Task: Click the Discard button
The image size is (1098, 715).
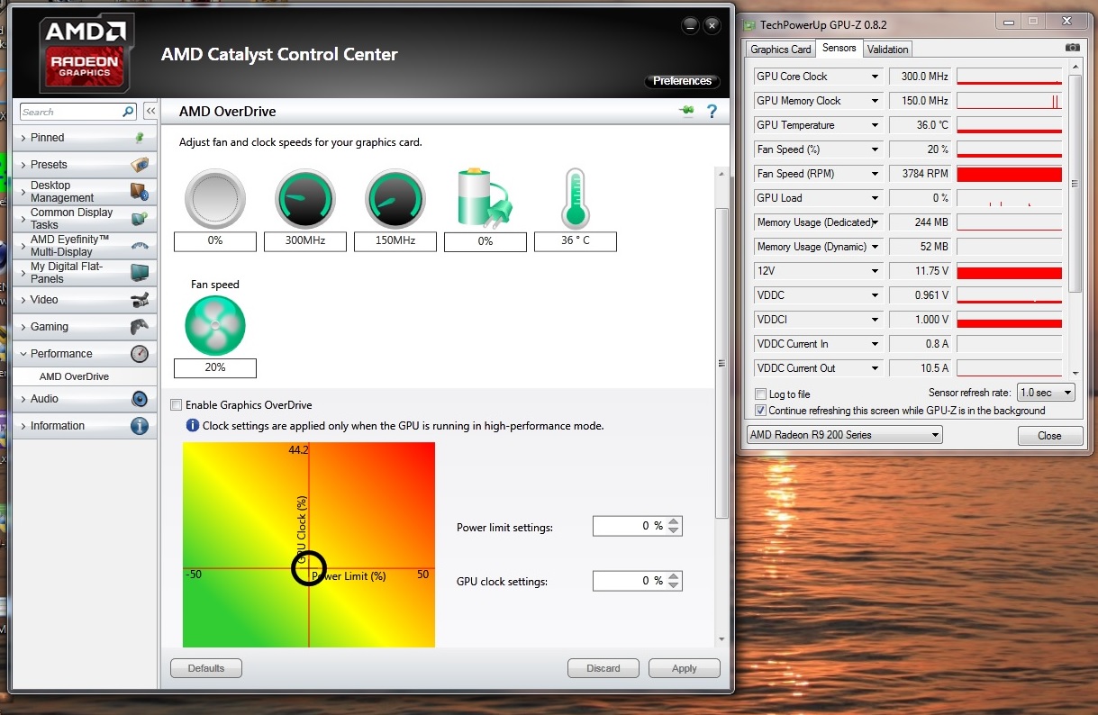Action: pyautogui.click(x=603, y=668)
